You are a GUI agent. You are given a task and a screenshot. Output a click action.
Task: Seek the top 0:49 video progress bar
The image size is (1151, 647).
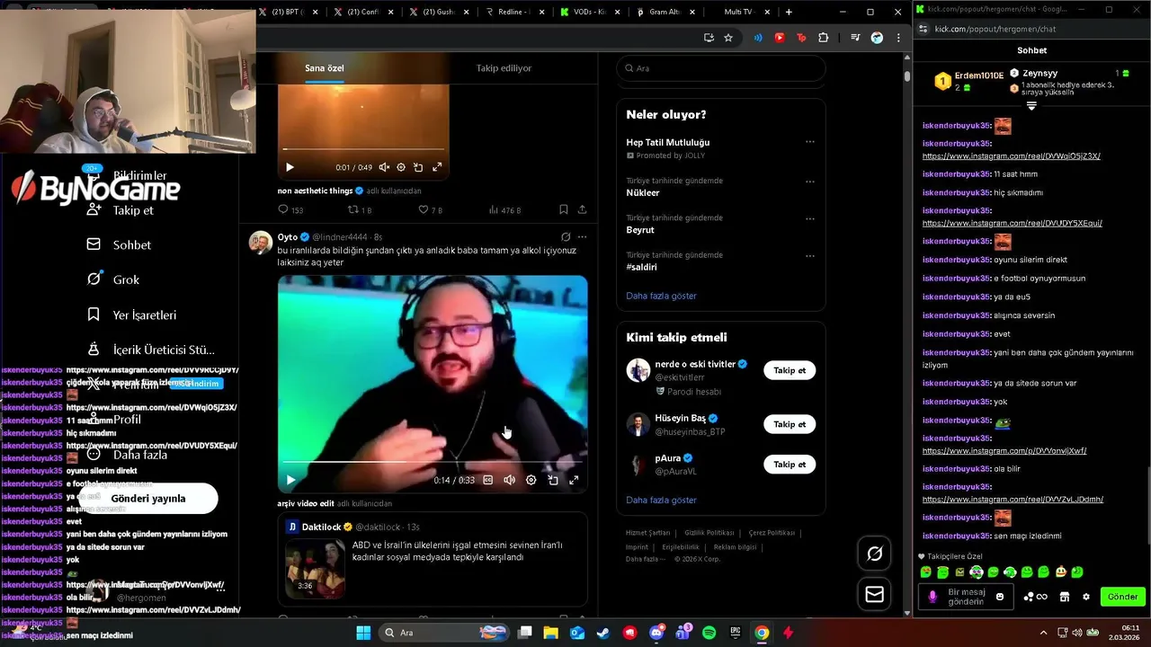[x=363, y=149]
